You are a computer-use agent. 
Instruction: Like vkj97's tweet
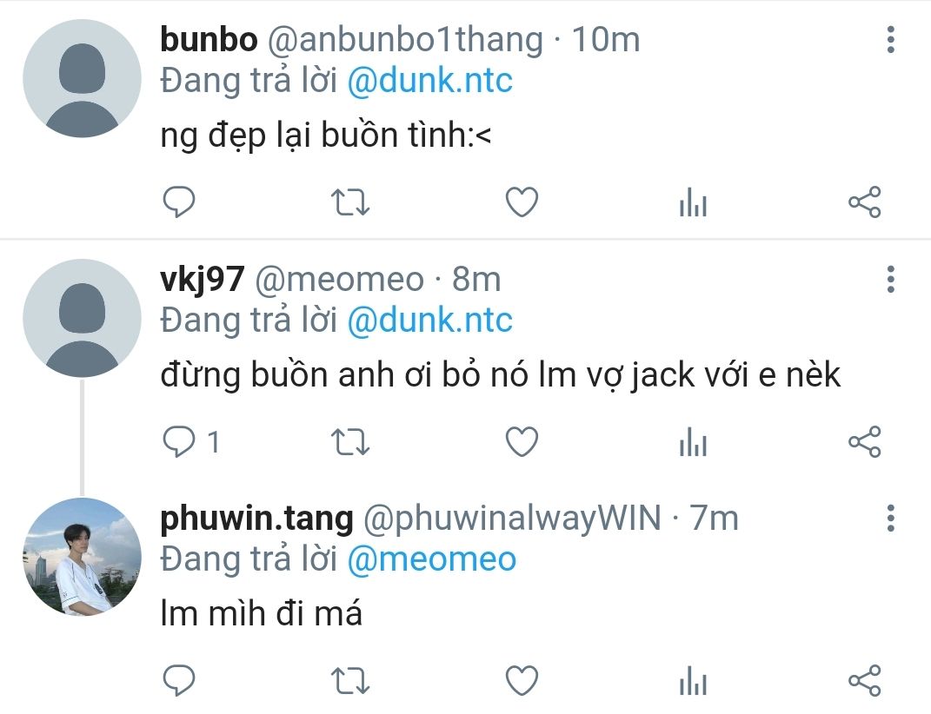(522, 441)
